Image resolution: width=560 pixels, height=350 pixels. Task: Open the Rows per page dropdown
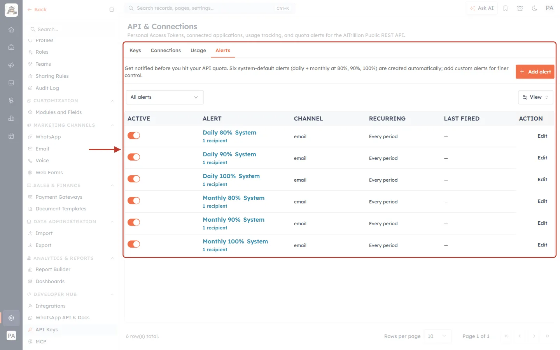437,336
